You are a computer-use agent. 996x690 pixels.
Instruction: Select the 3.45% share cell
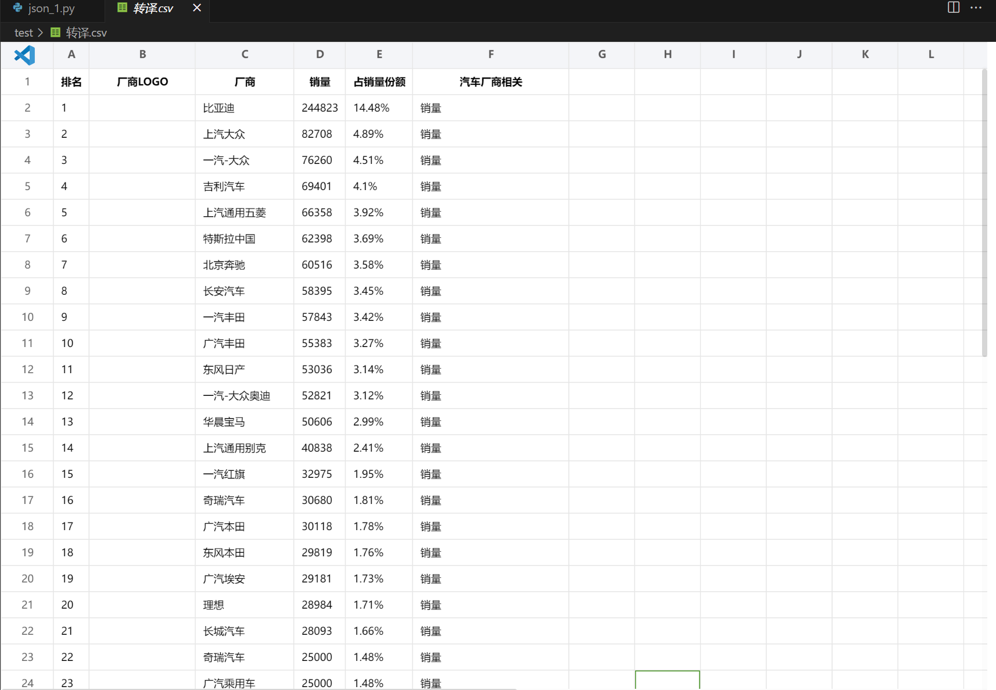379,291
